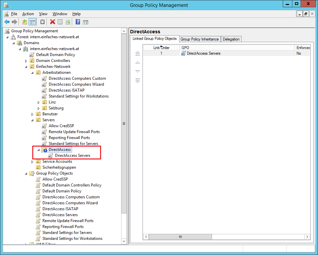Viewport: 318px width, 255px height.
Task: Open the Help menu
Action: [x=76, y=14]
